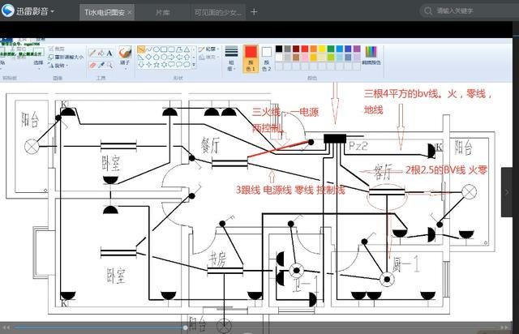519x334 pixels.
Task: Open the Edit Colors (编辑颜色) rainbow icon
Action: (371, 53)
